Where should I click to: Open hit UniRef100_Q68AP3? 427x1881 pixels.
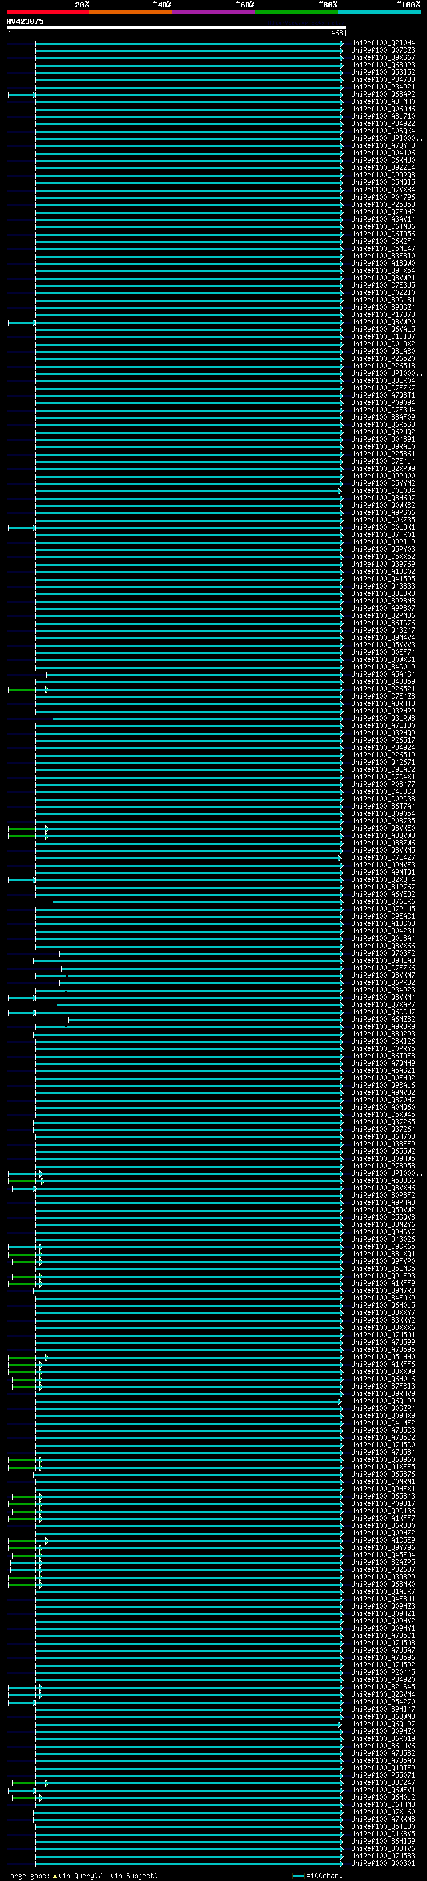pos(383,65)
